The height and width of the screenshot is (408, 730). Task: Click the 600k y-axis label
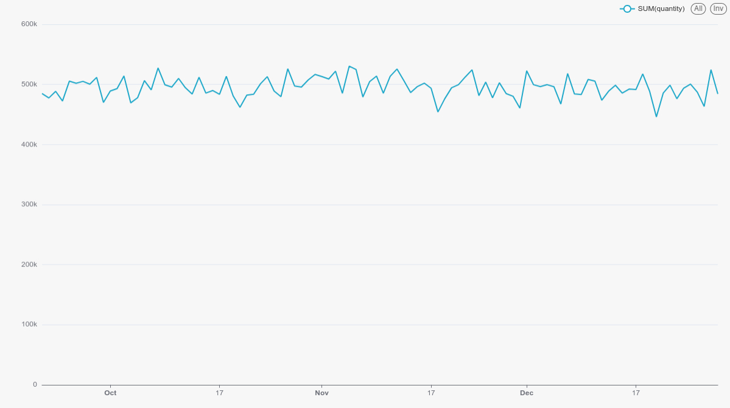(29, 24)
